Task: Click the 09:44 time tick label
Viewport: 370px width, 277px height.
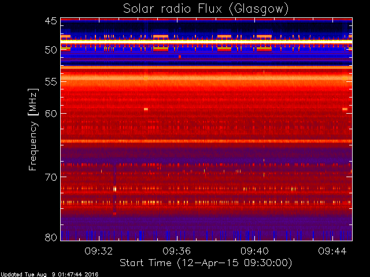Action: tap(332, 251)
